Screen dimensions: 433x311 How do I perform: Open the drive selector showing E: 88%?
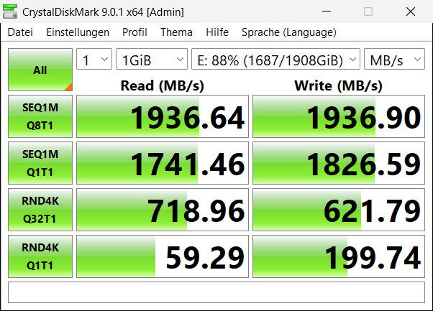coord(275,59)
